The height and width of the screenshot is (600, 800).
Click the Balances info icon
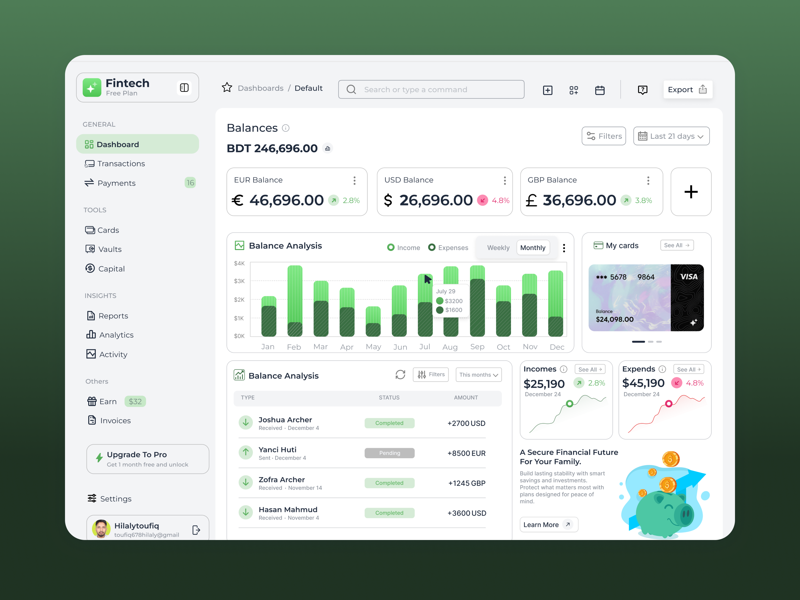coord(286,128)
